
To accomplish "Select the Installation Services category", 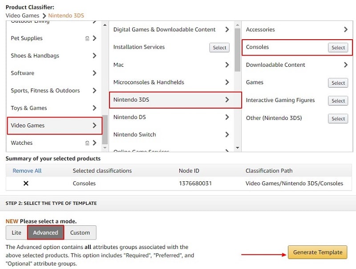I will (x=219, y=48).
